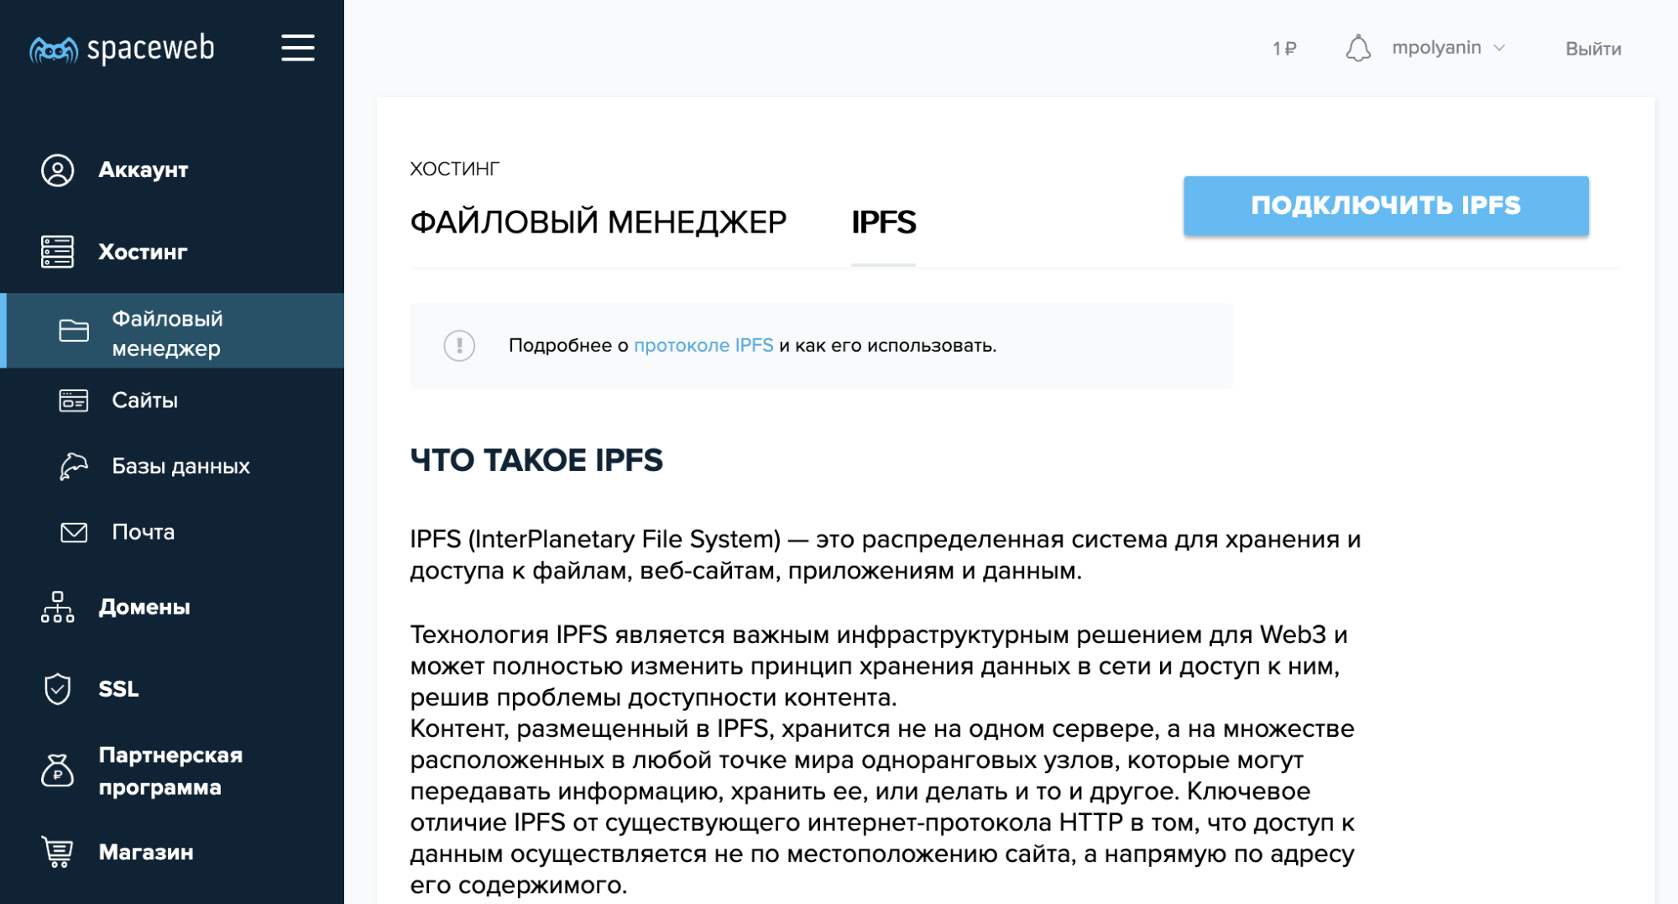Select the IPFS tab
The image size is (1678, 904).
pos(882,222)
